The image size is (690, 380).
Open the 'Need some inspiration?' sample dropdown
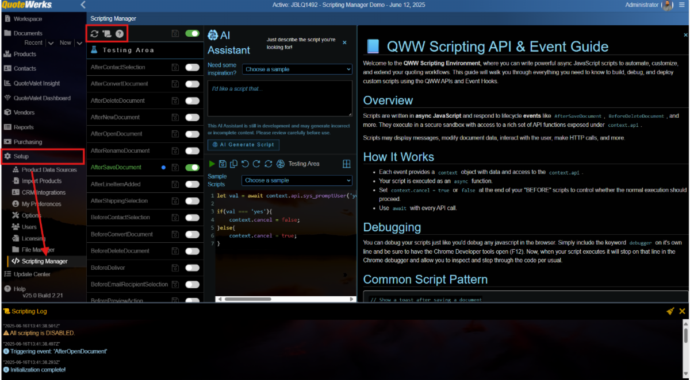(297, 69)
